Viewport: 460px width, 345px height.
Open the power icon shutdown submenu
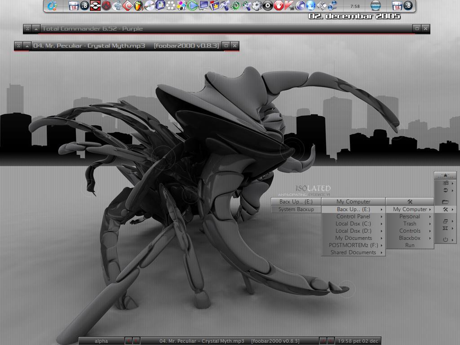tap(445, 240)
